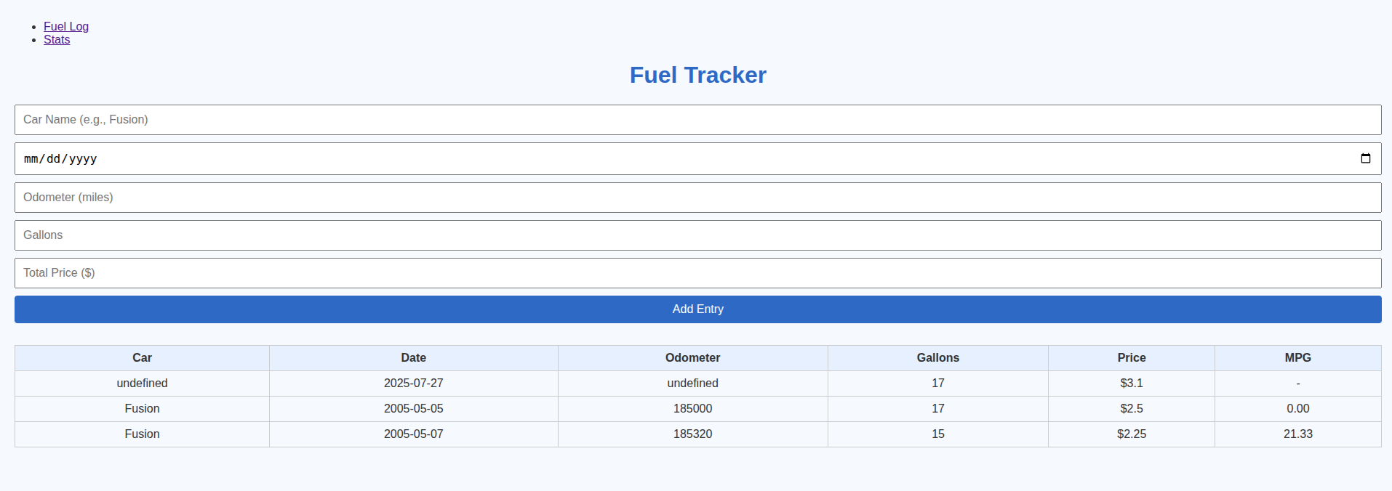
Task: Click gallons value 15
Action: [938, 434]
